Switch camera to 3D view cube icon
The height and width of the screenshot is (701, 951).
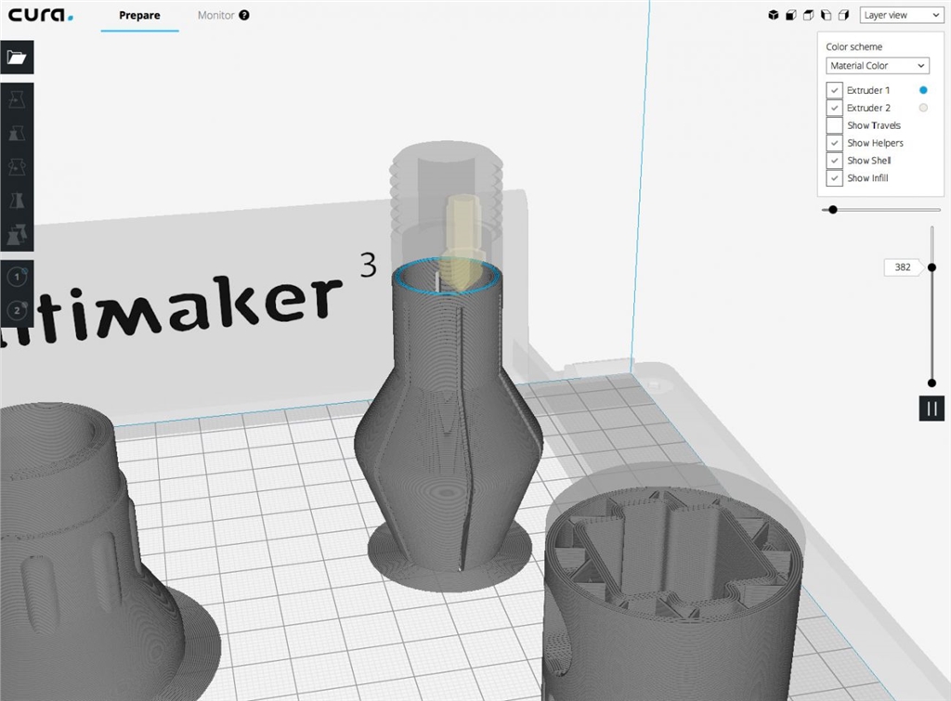pyautogui.click(x=773, y=16)
